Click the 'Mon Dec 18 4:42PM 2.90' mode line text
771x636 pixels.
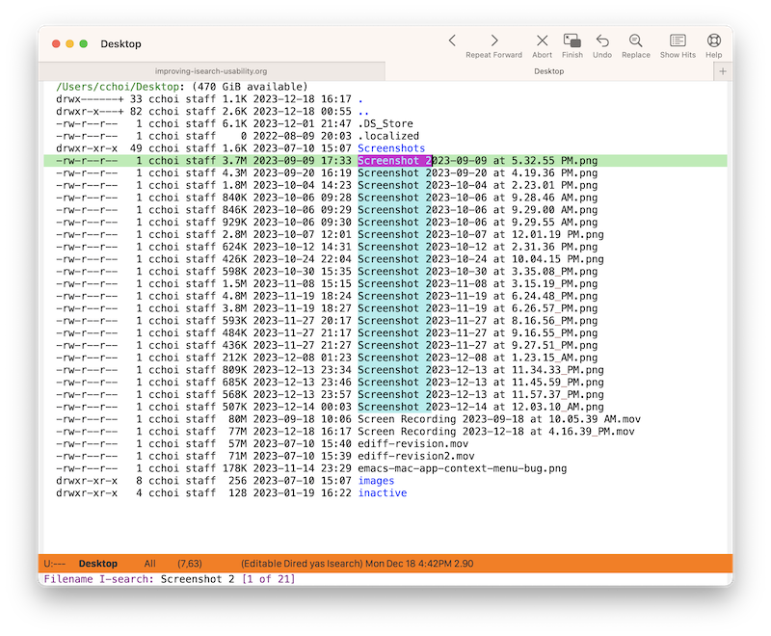click(x=419, y=564)
